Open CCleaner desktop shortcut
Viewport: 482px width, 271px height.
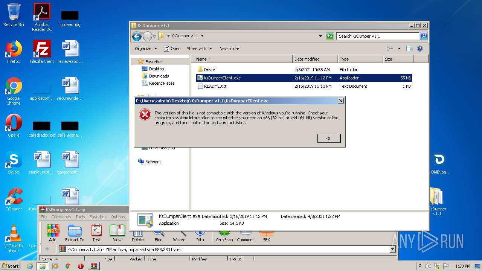coord(14,199)
